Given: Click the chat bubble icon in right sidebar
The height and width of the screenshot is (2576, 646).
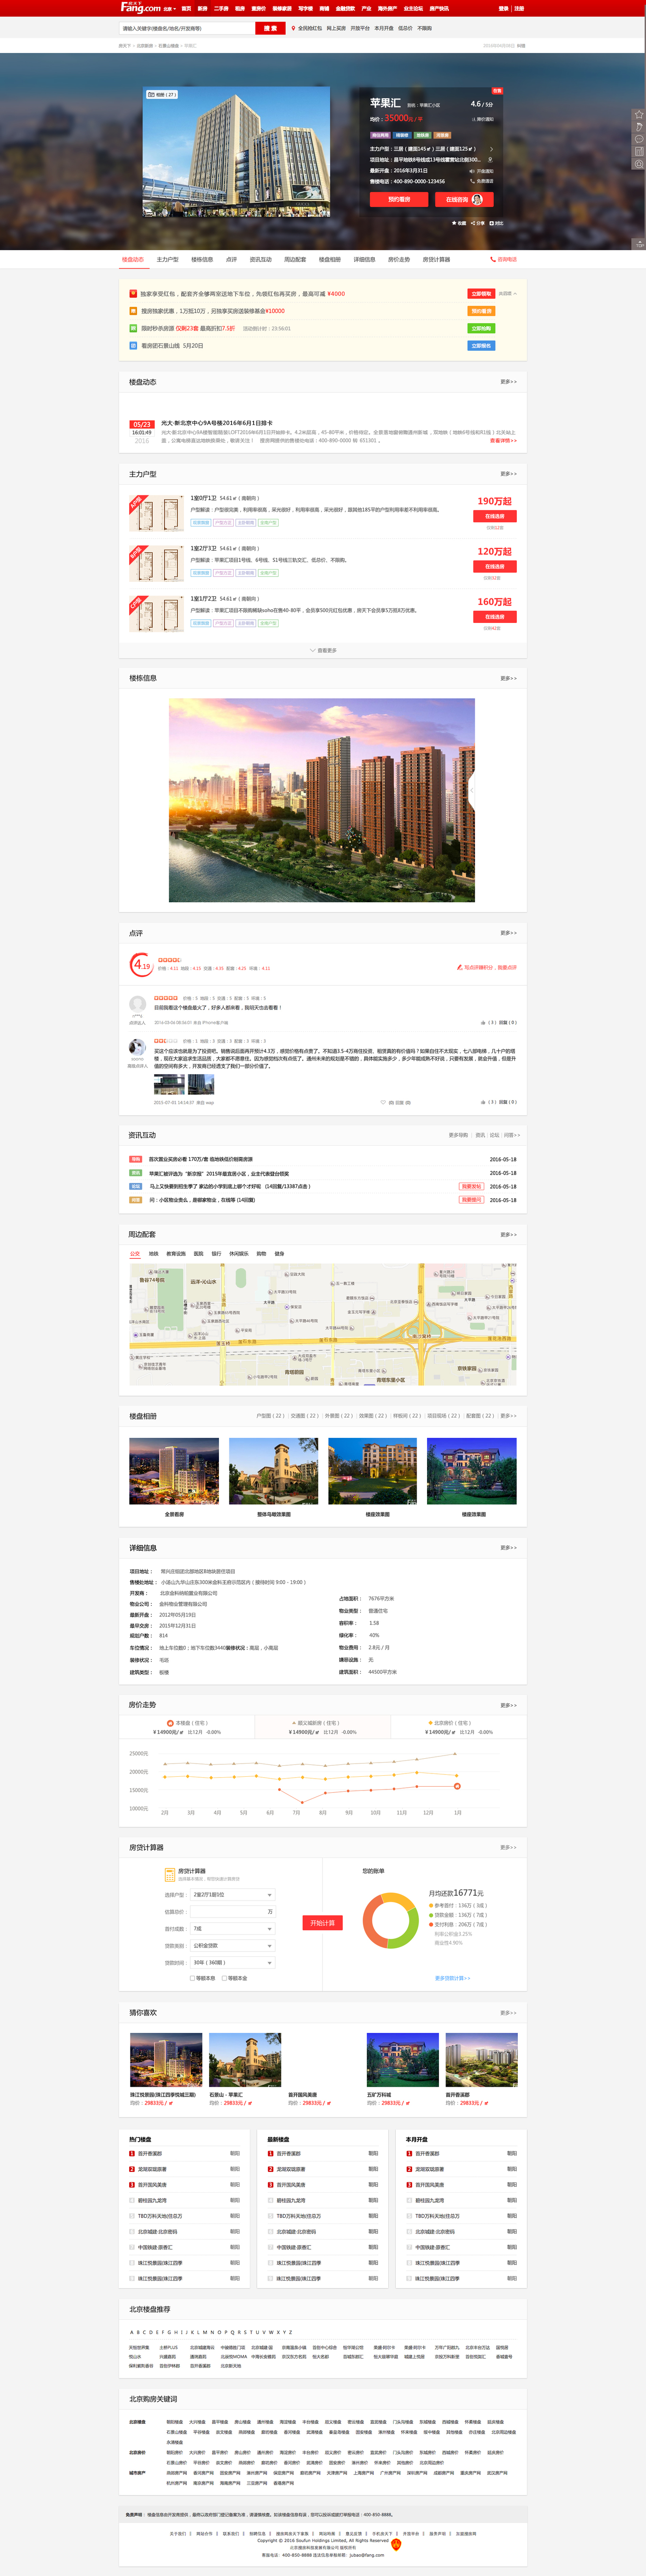Looking at the screenshot, I should (639, 139).
